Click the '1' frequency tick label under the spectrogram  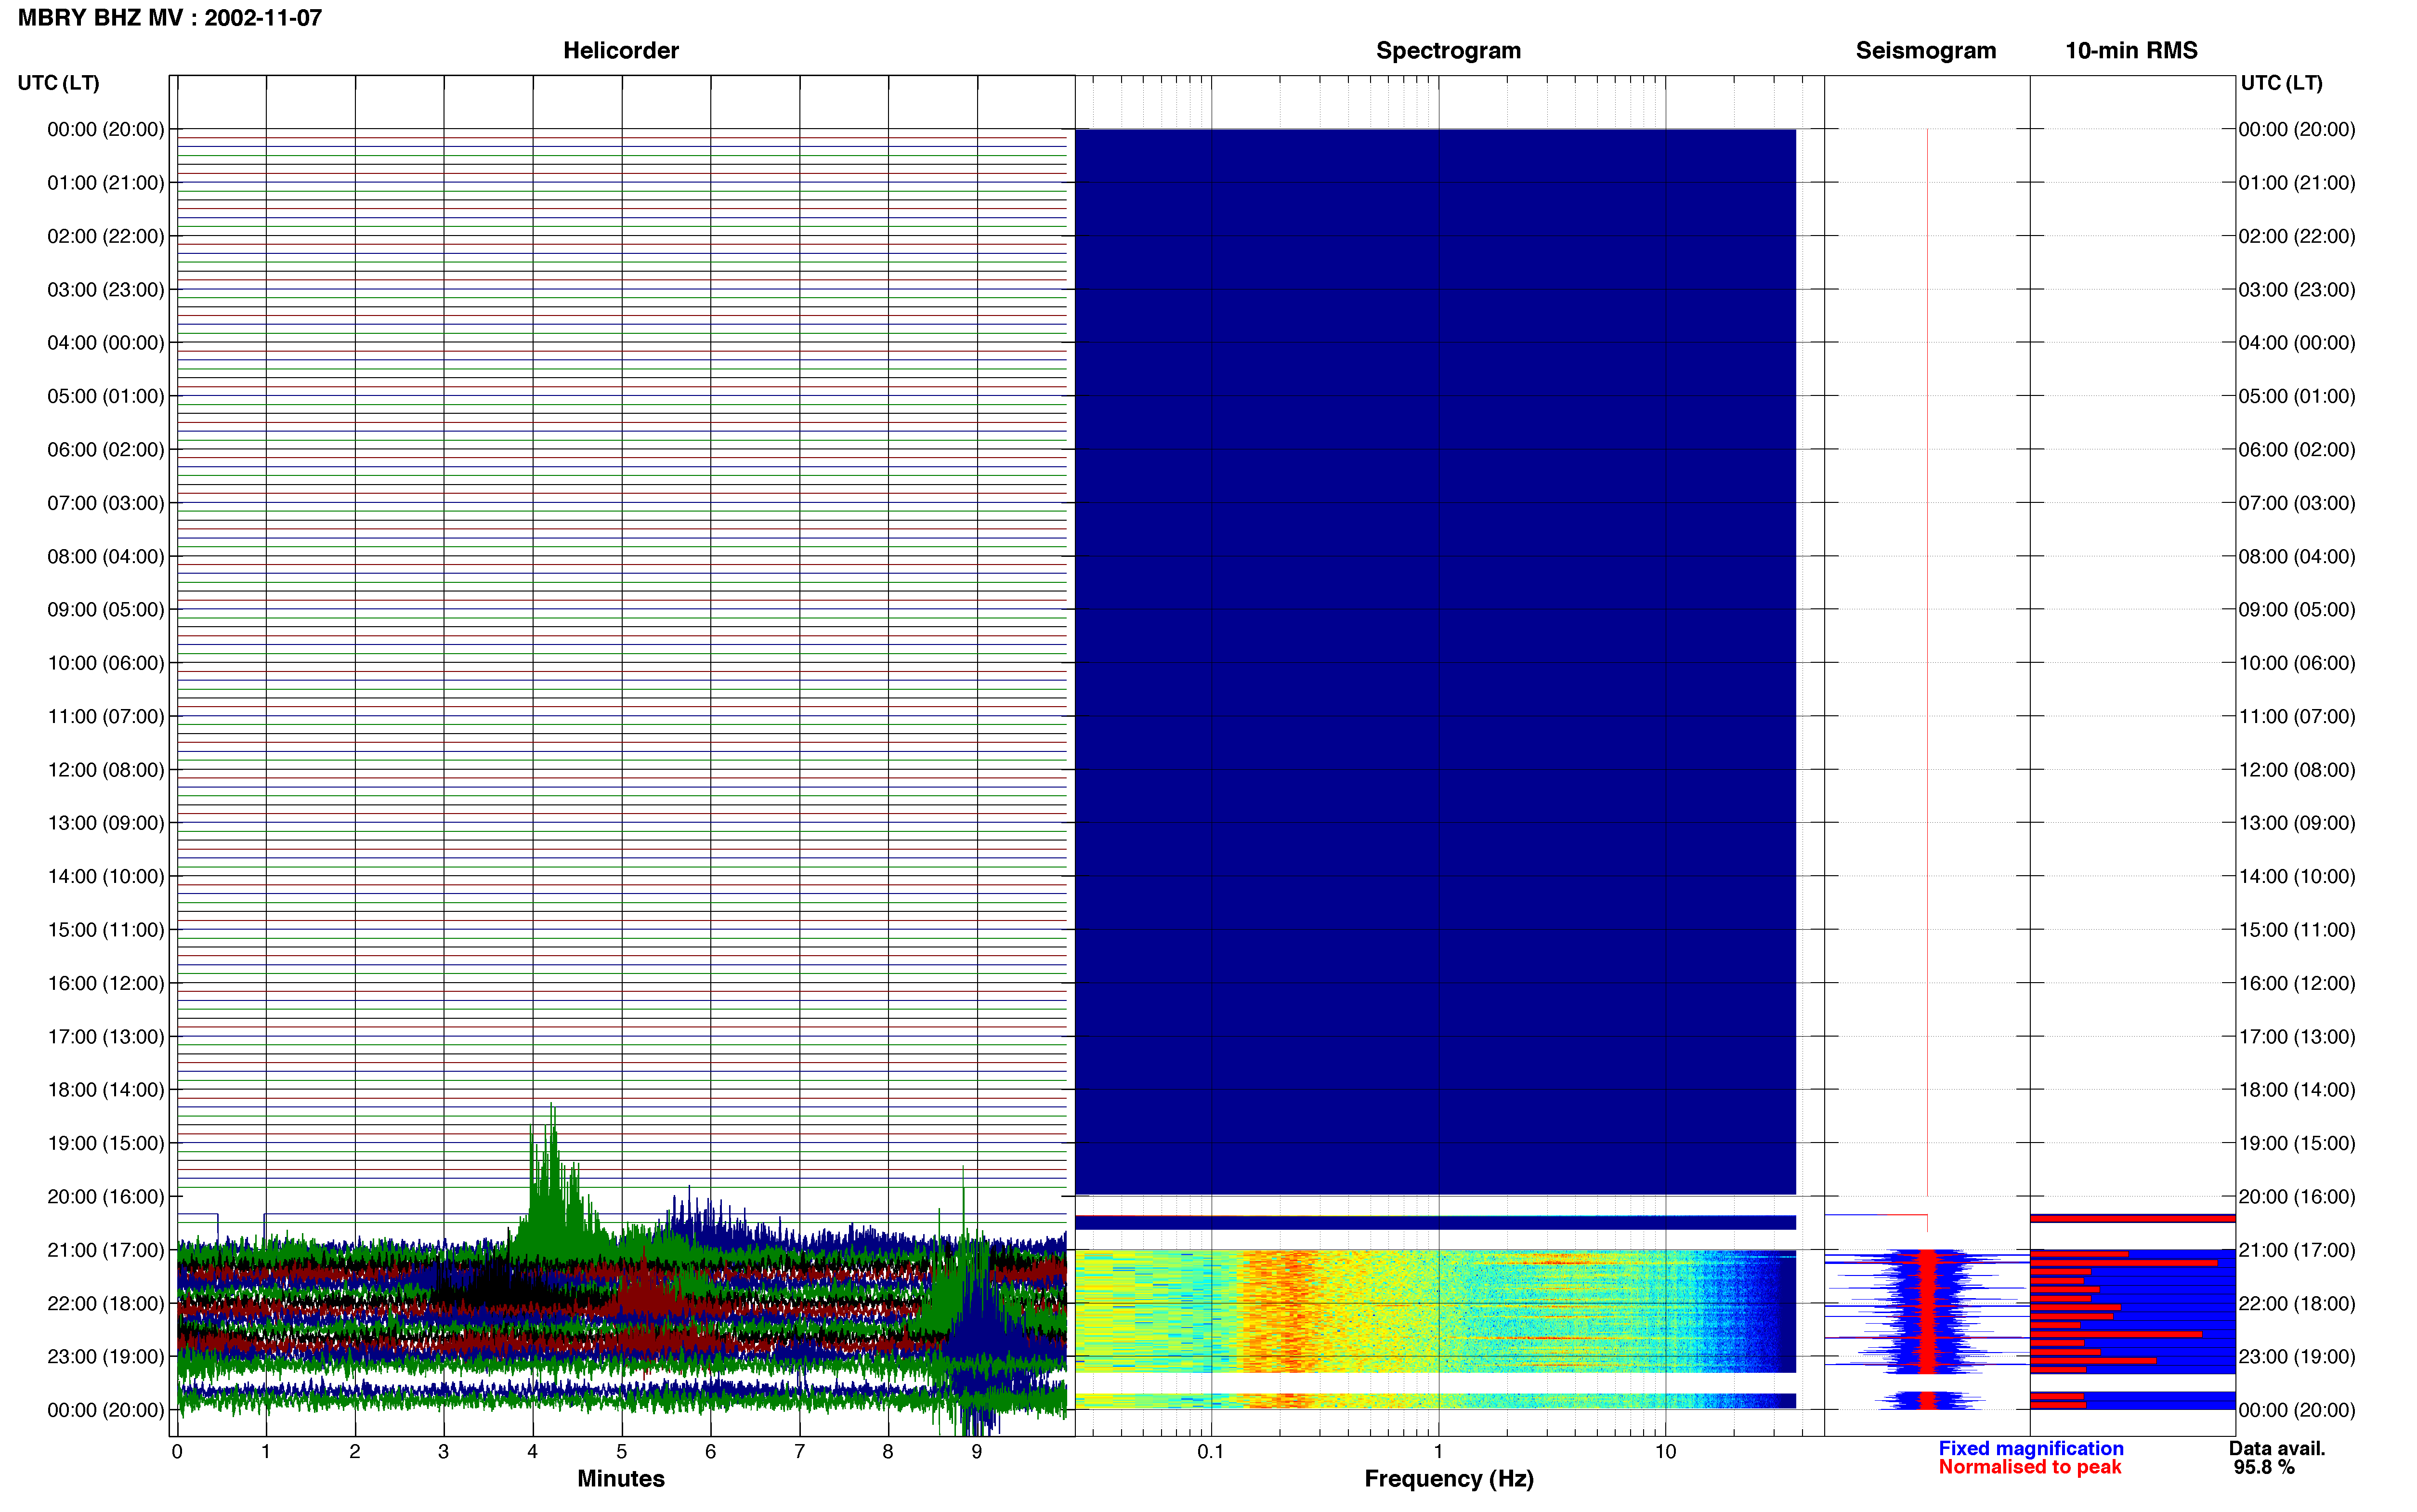[x=1438, y=1452]
